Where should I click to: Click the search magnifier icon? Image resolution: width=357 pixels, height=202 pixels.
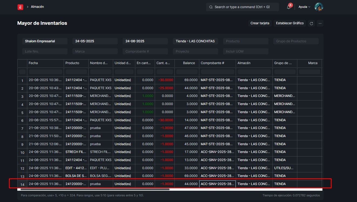point(211,7)
